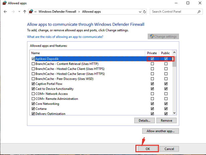
Task: Expand the address bar history dropdown
Action: coord(140,12)
